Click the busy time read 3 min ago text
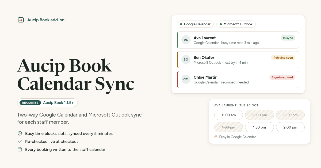Viewport: 321px width, 168px height. [x=240, y=43]
